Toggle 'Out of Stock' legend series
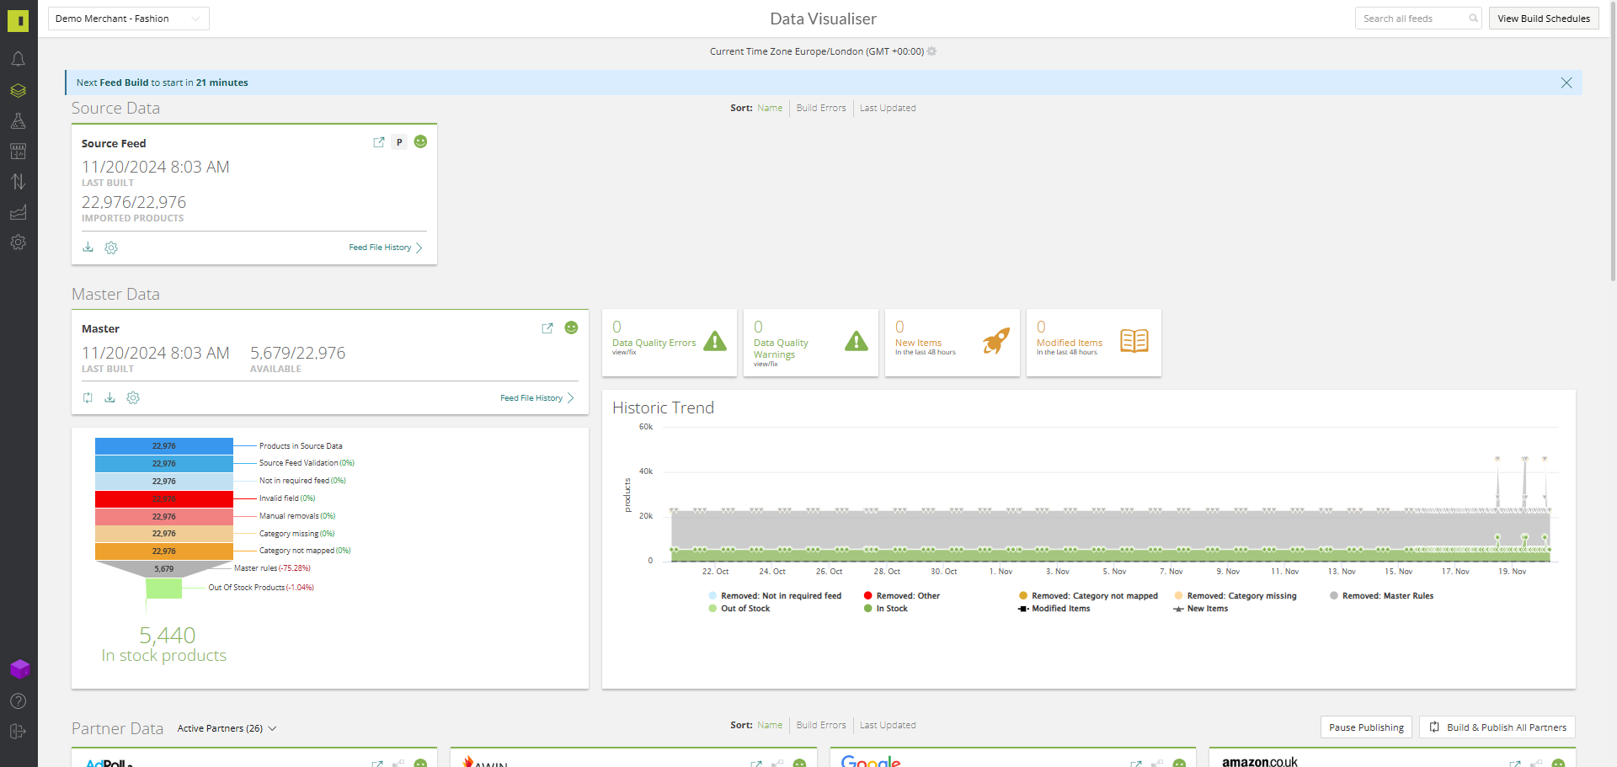 744,609
